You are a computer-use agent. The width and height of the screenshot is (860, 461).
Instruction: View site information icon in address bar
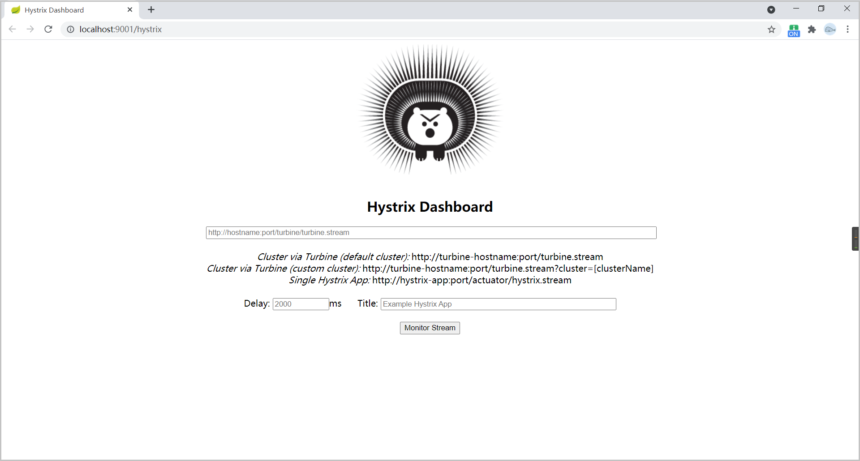tap(71, 29)
